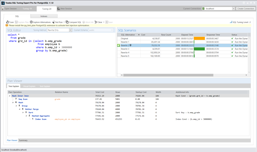The image size is (257, 152).
Task: Click the Explain Plan toolbar icon
Action: click(16, 22)
